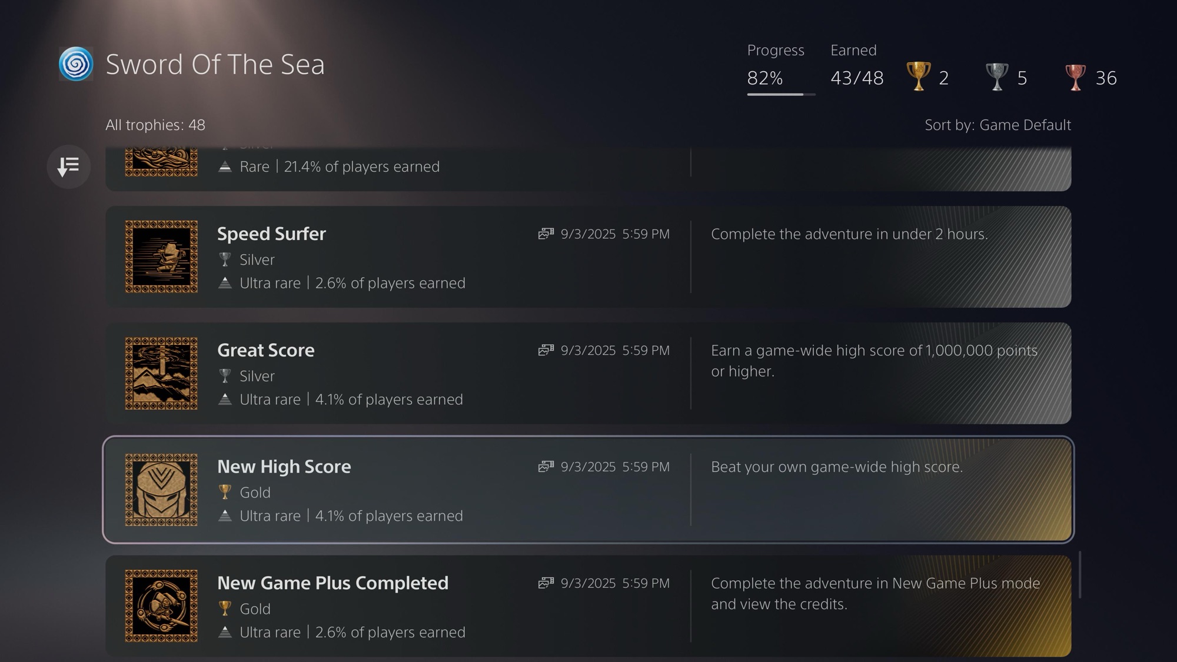
Task: Click the gold trophy count icon
Action: point(918,76)
